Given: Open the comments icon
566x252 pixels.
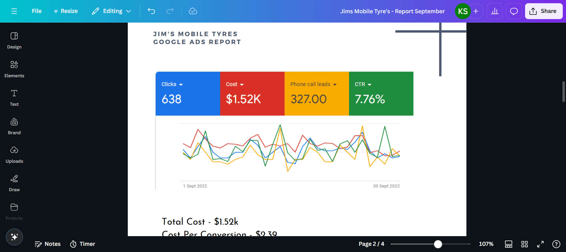Looking at the screenshot, I should [x=514, y=11].
